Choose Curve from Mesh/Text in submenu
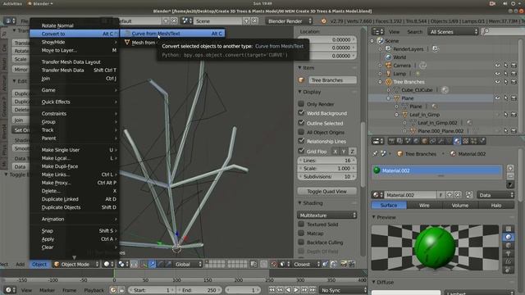The width and height of the screenshot is (525, 295). point(172,34)
